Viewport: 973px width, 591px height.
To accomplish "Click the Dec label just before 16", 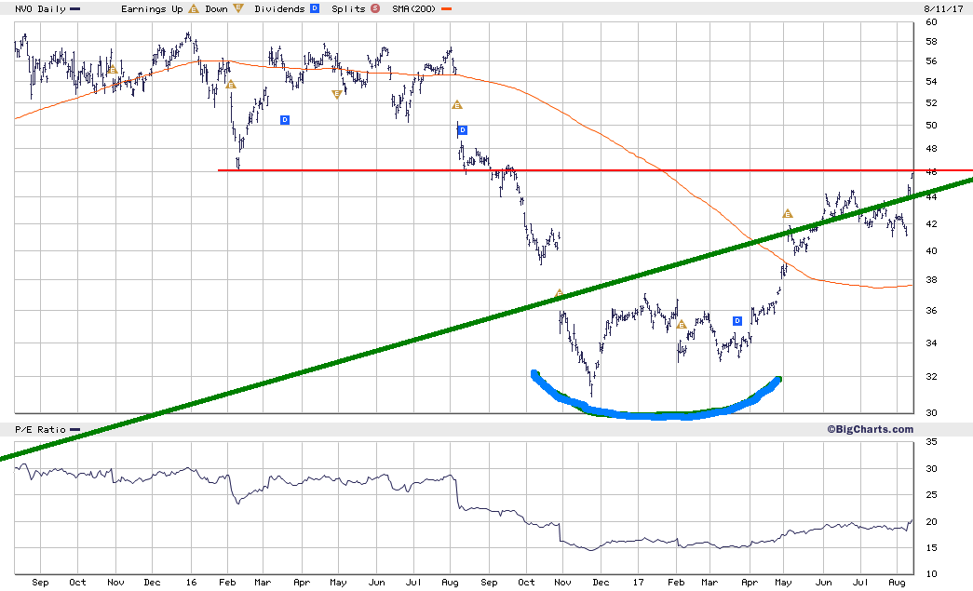I will point(152,583).
